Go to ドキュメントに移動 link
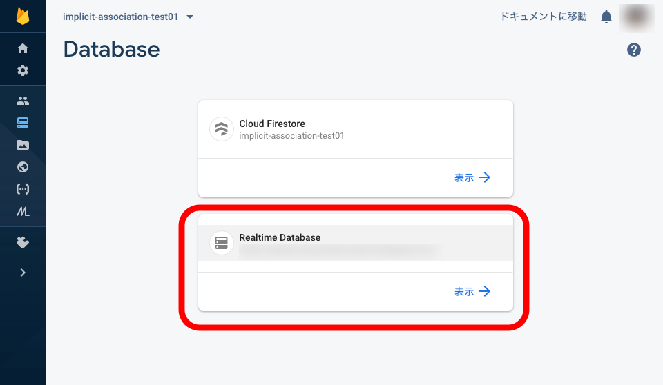This screenshot has width=663, height=385. pyautogui.click(x=544, y=17)
